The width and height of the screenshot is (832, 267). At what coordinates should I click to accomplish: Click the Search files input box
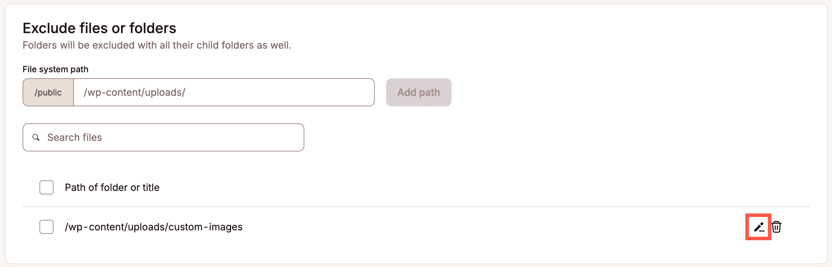point(162,137)
